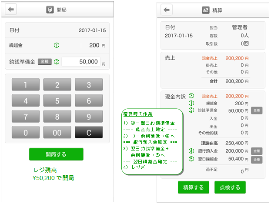Click その他釣銭 row label

click(208, 133)
